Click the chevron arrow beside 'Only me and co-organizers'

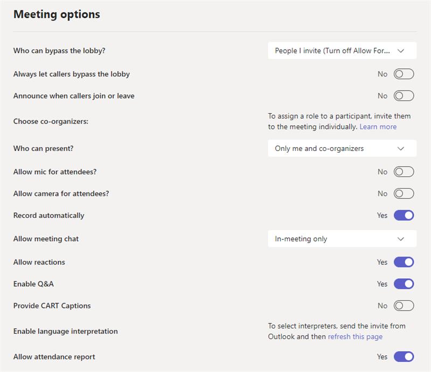pos(400,148)
